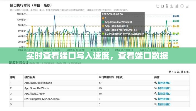The width and height of the screenshot is (196, 111).
Task: Click the blue peak data point near 120 毫秒
Action: [x=54, y=16]
